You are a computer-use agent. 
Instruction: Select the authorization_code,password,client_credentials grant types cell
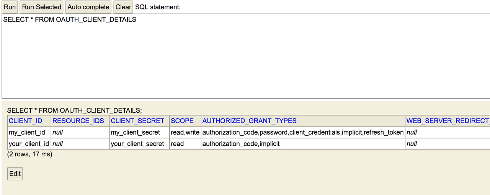point(303,132)
